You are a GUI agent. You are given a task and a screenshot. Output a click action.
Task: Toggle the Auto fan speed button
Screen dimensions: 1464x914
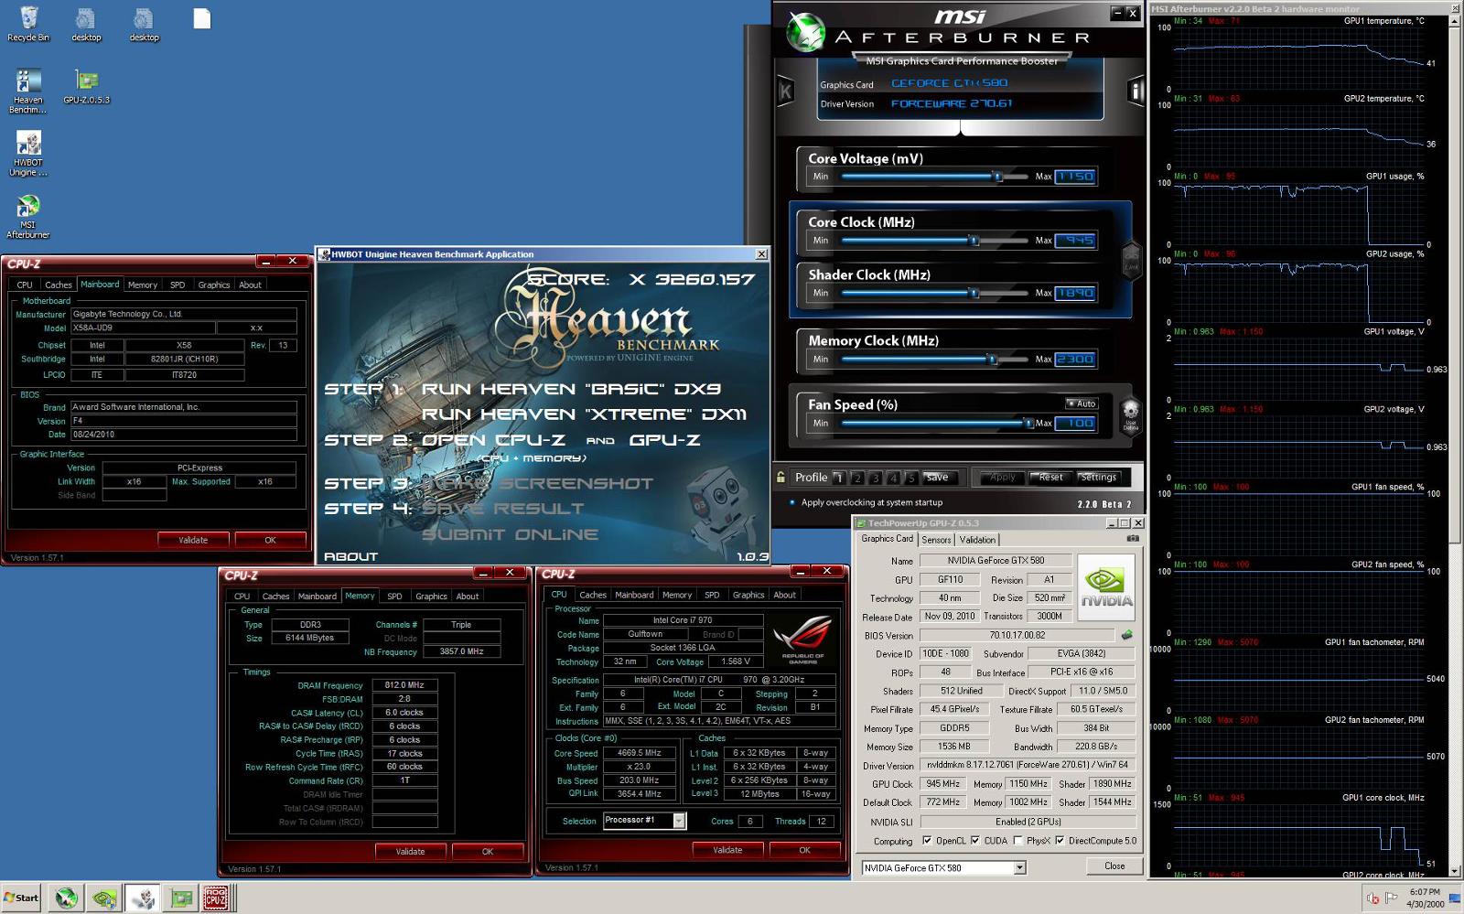(x=1082, y=403)
